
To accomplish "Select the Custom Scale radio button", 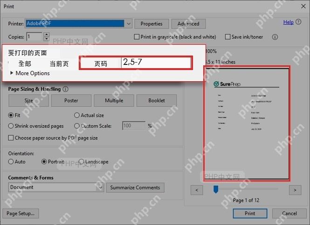I will point(77,126).
